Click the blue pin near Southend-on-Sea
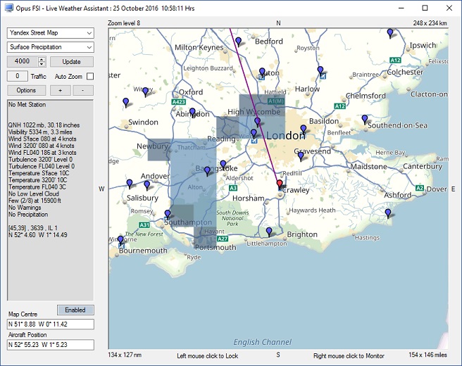462x366 pixels. tap(365, 119)
